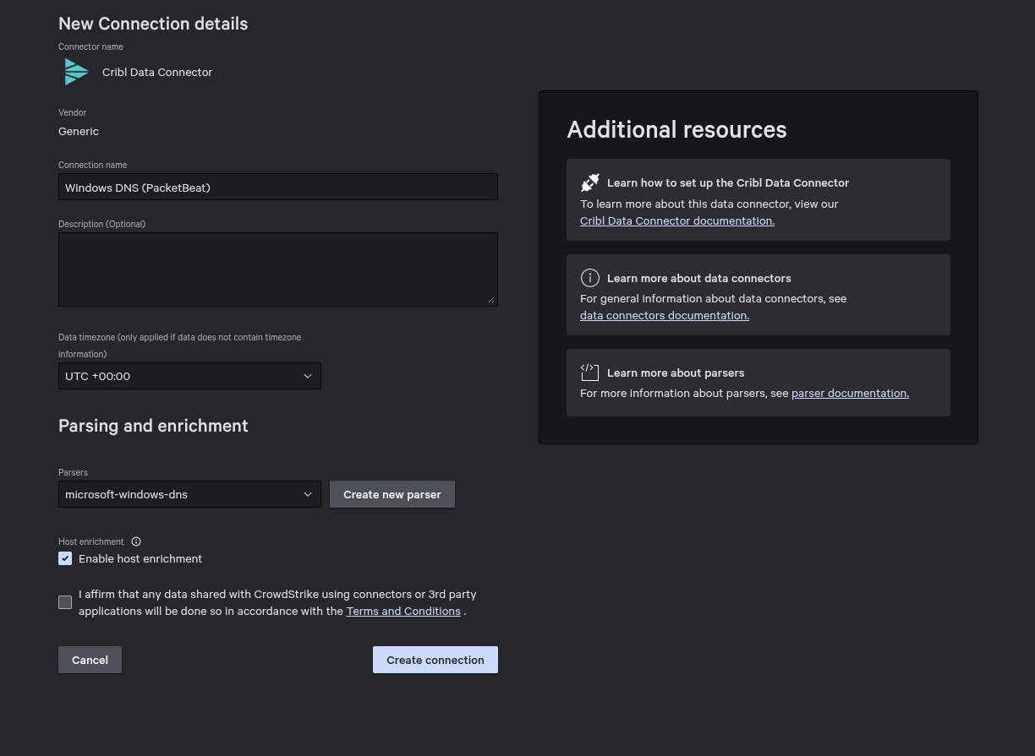Click the chevron on the Parsers selector
The height and width of the screenshot is (756, 1035).
click(308, 494)
